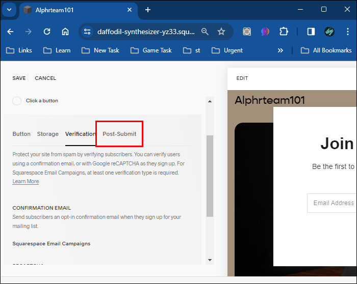357x284 pixels.
Task: Open the All Bookmarks folder
Action: (x=326, y=50)
